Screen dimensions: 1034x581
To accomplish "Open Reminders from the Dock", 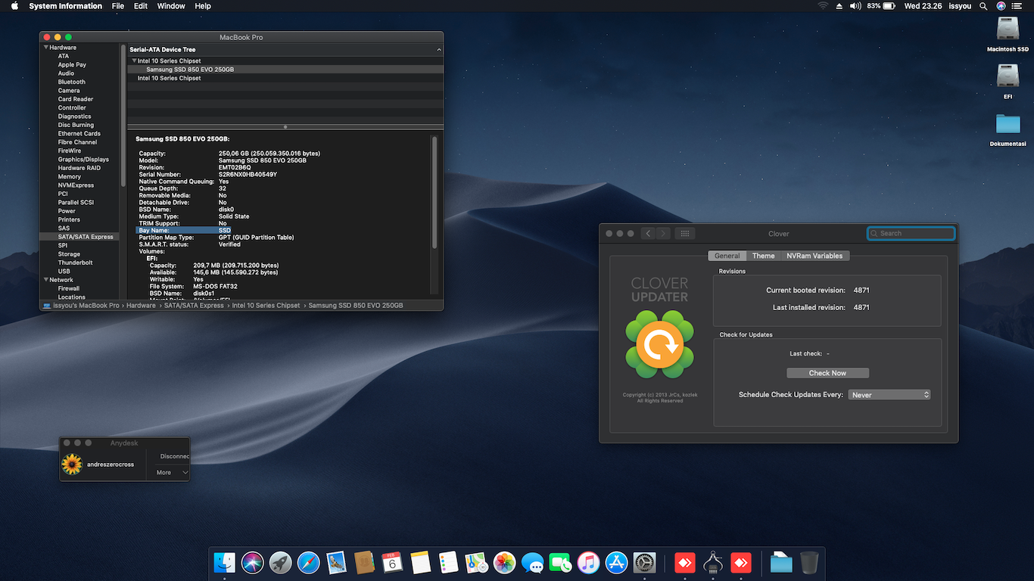I will point(448,562).
